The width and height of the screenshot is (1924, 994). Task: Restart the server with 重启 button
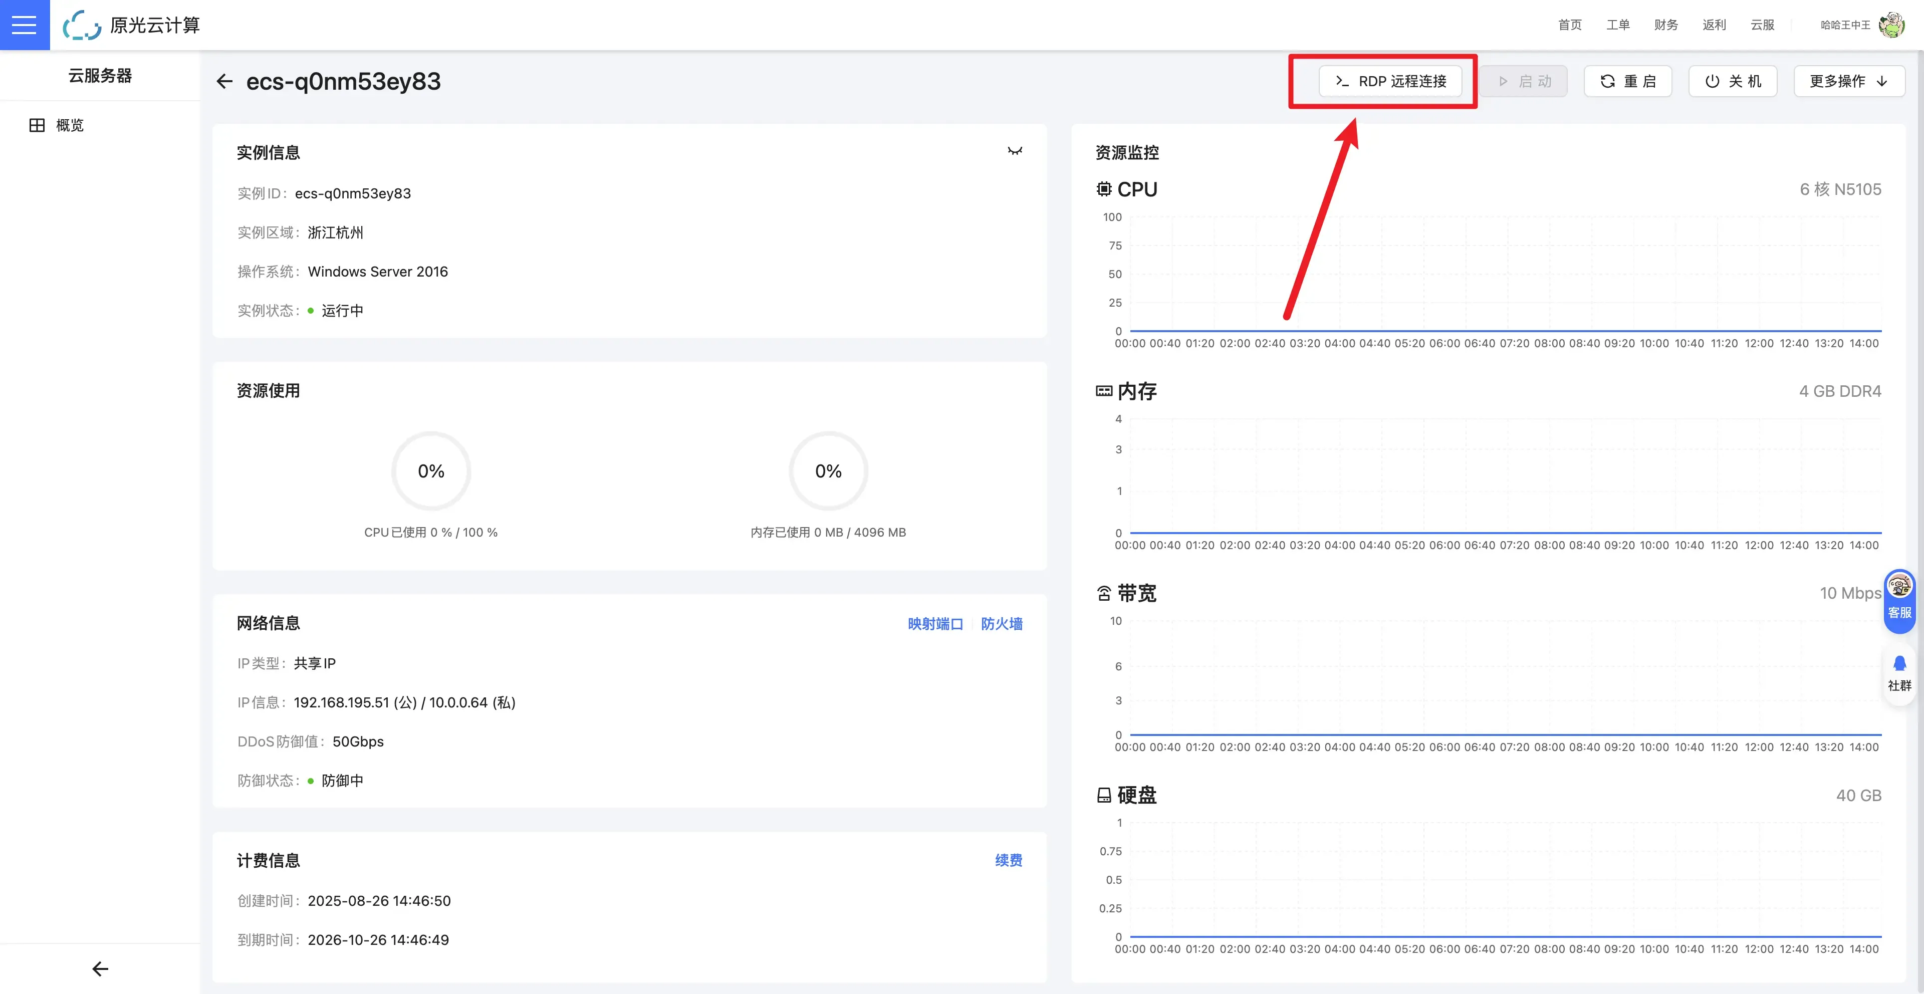tap(1627, 81)
